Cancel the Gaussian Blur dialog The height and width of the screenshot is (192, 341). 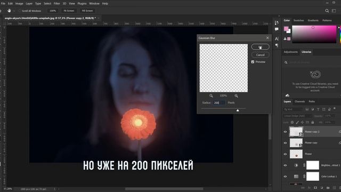(x=261, y=55)
